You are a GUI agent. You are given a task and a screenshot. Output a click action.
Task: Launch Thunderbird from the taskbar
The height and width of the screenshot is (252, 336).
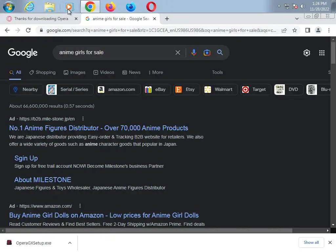pyautogui.click(x=131, y=7)
